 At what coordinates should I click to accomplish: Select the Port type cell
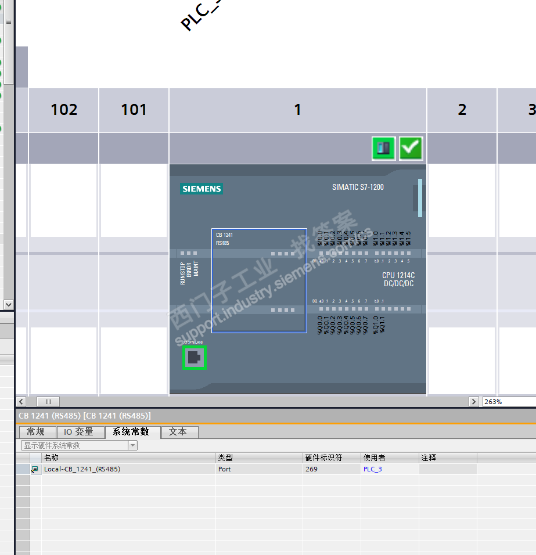[x=259, y=469]
